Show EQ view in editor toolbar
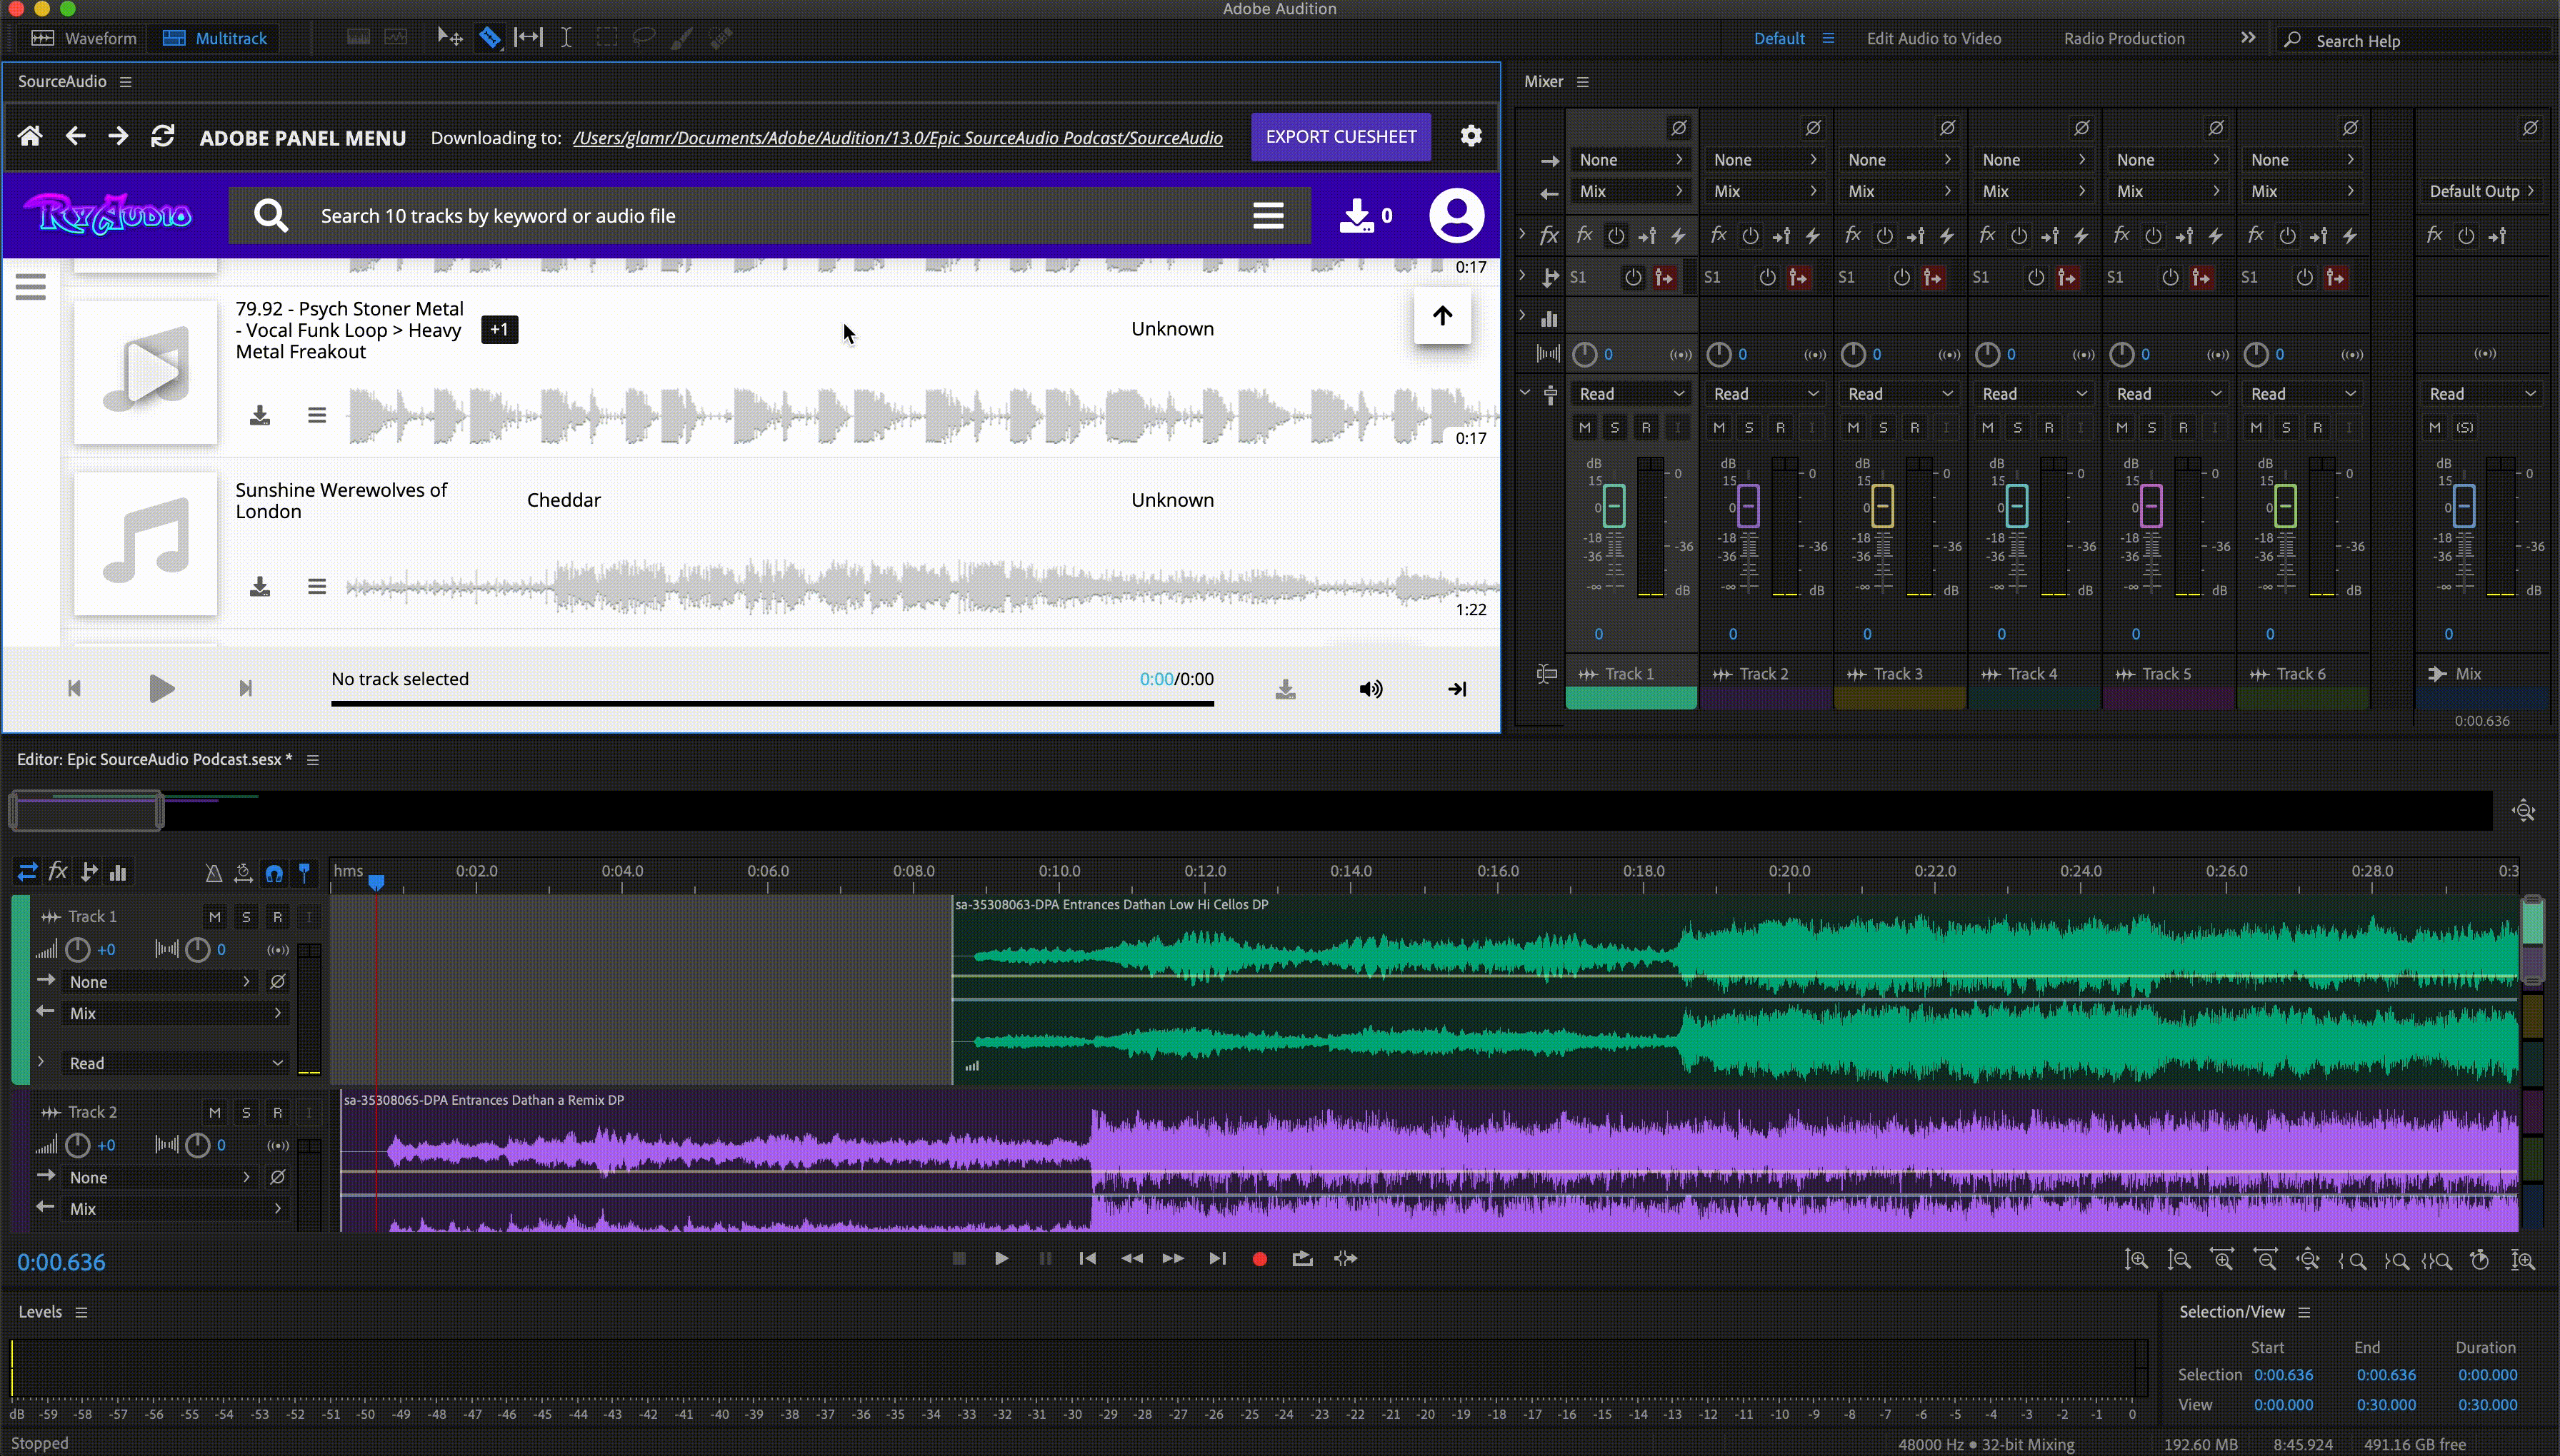This screenshot has height=1456, width=2560. coord(118,872)
